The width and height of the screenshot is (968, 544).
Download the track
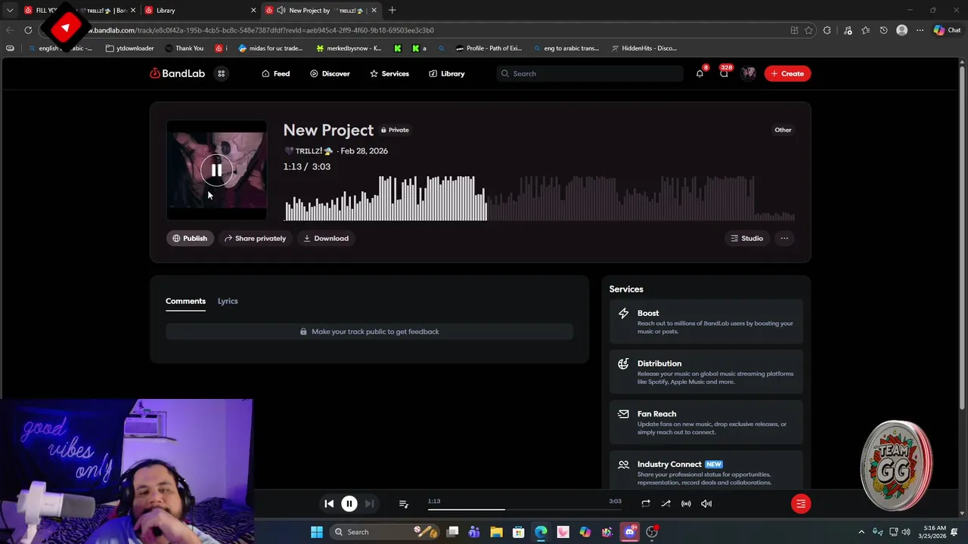(326, 238)
